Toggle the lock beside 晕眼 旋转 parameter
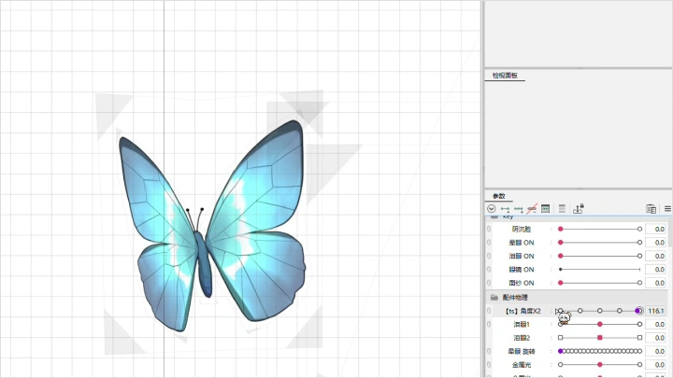 pyautogui.click(x=489, y=351)
